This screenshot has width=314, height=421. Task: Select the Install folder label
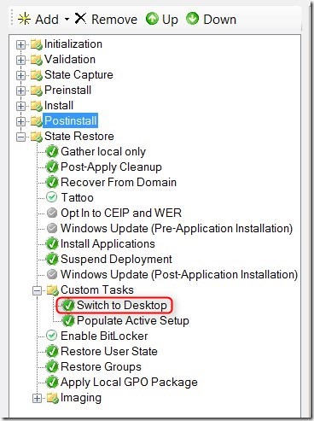[x=59, y=106]
